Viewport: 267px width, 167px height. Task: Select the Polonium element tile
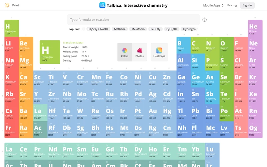pyautogui.click(x=227, y=113)
